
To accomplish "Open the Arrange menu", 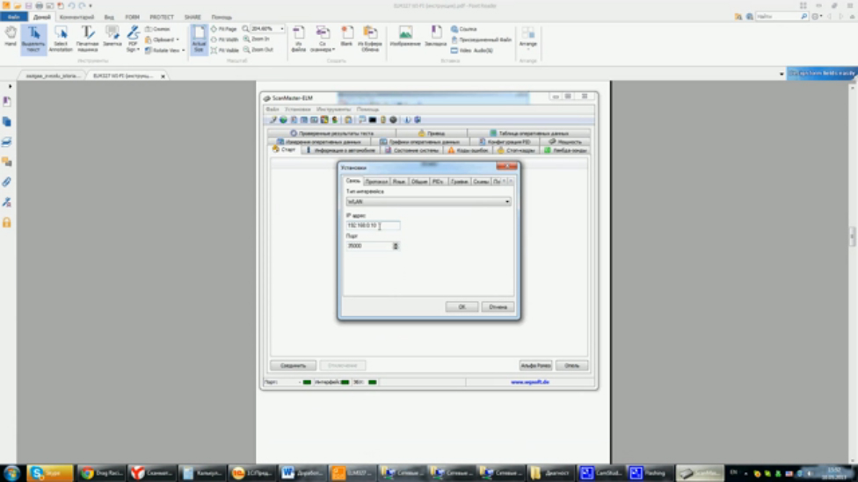I will point(528,39).
